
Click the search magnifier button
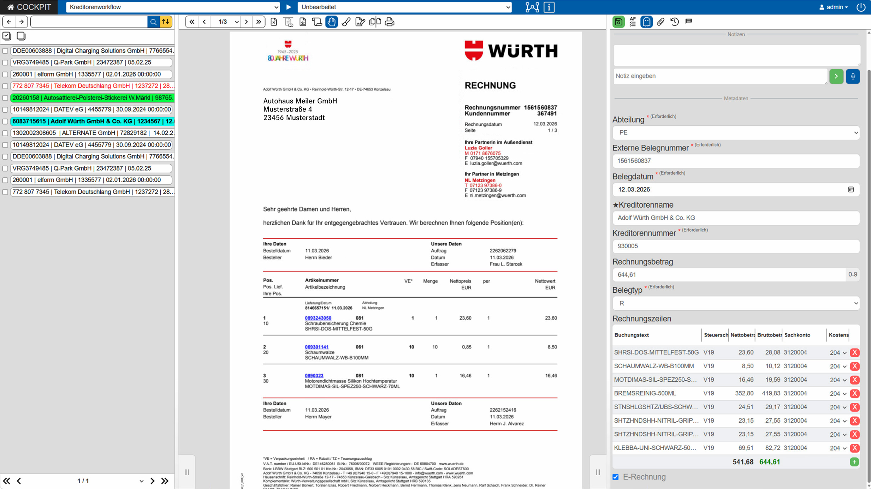tap(153, 22)
